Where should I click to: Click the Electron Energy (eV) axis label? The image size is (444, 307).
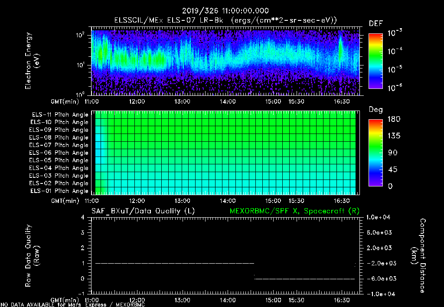point(32,61)
